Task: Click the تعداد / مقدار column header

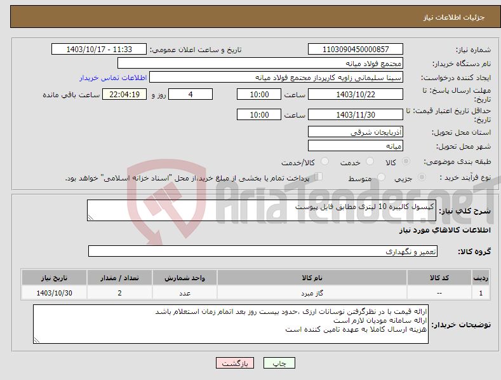Action: tap(119, 278)
